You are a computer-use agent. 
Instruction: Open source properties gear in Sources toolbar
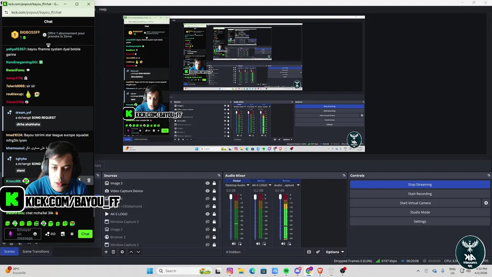point(122,252)
